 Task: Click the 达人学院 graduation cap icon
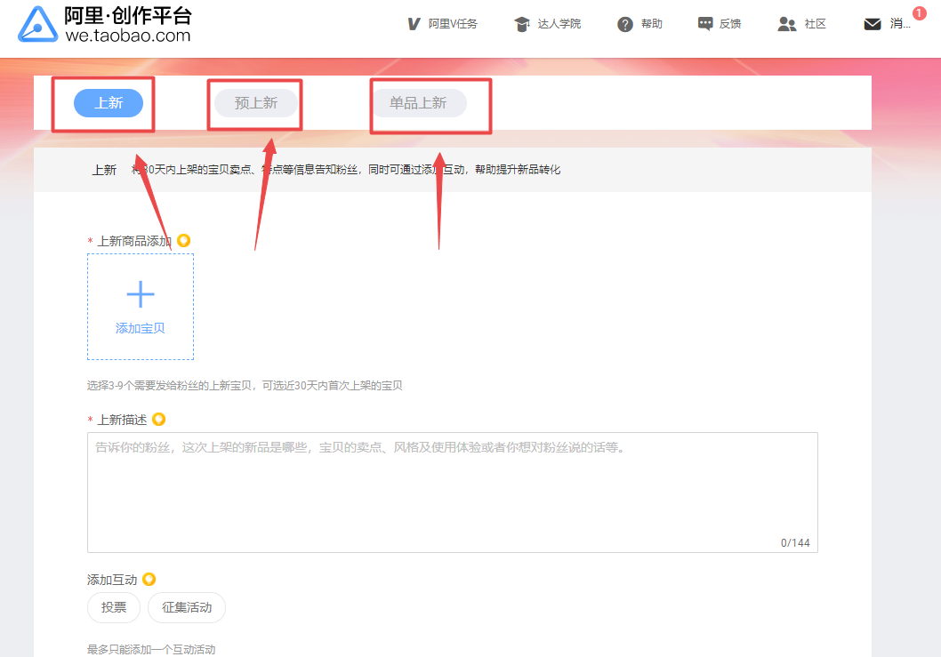pyautogui.click(x=522, y=24)
